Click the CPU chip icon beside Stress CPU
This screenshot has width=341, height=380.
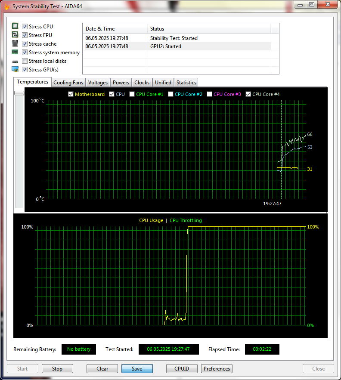click(15, 26)
